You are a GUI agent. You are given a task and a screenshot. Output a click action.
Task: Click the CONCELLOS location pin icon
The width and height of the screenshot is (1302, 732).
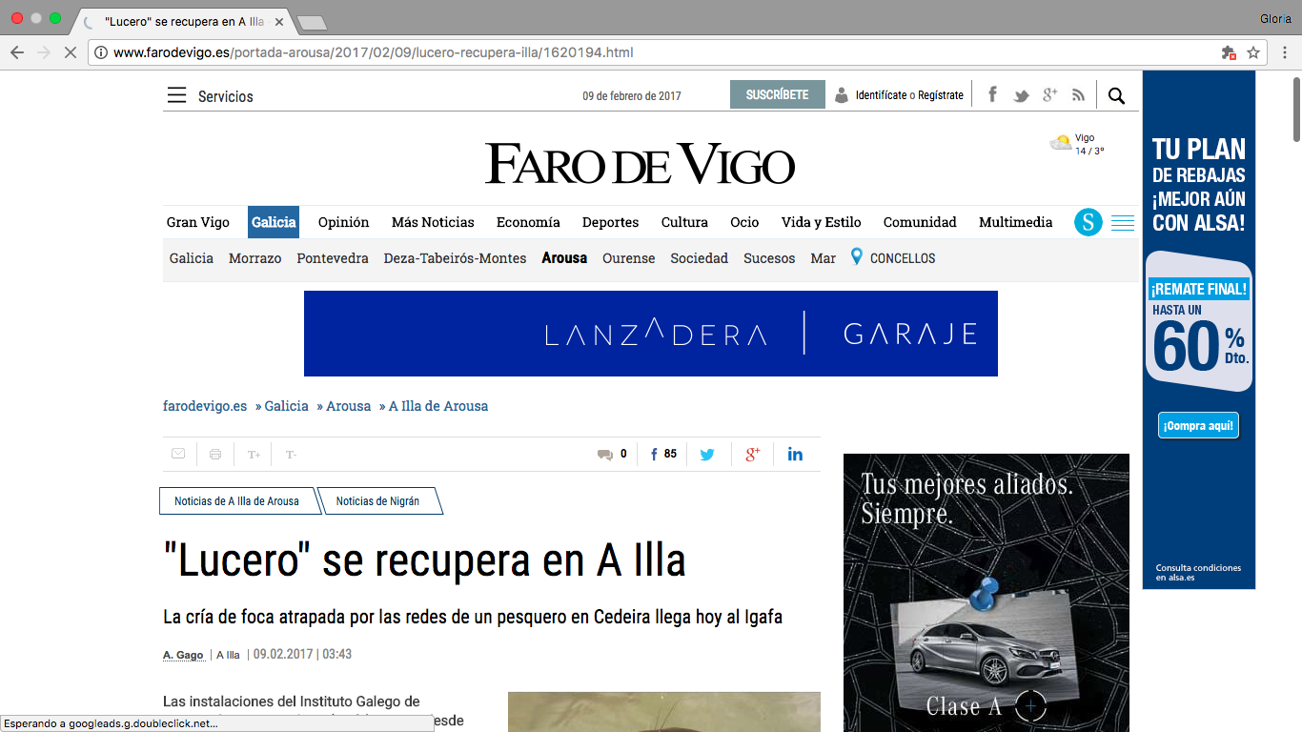coord(856,257)
